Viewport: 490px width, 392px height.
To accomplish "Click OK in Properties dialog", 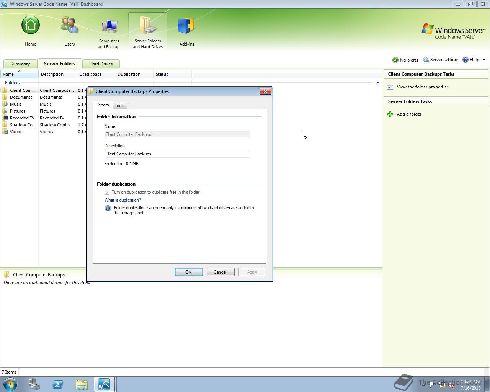I will pyautogui.click(x=189, y=272).
